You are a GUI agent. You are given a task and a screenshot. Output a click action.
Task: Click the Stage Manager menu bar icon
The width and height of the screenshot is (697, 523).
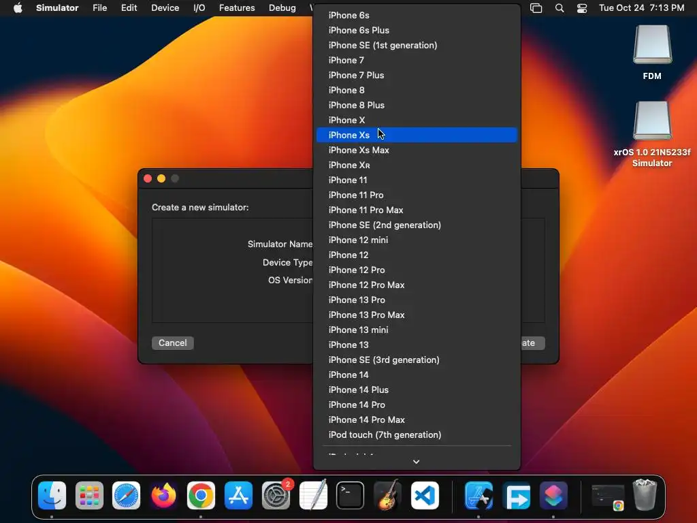536,8
